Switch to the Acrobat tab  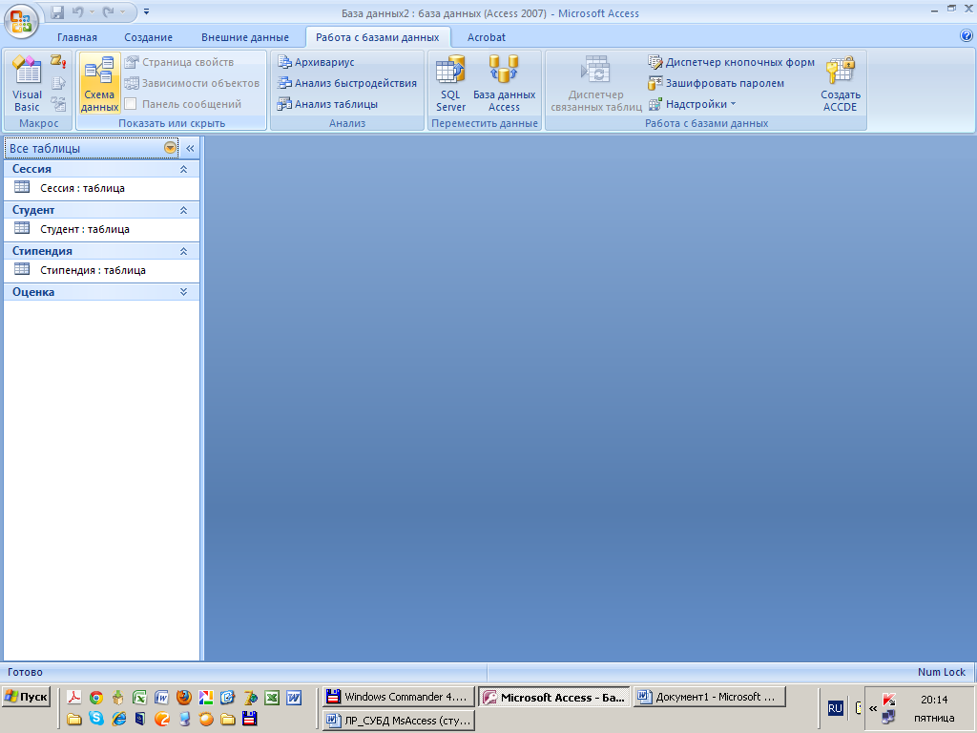click(486, 37)
